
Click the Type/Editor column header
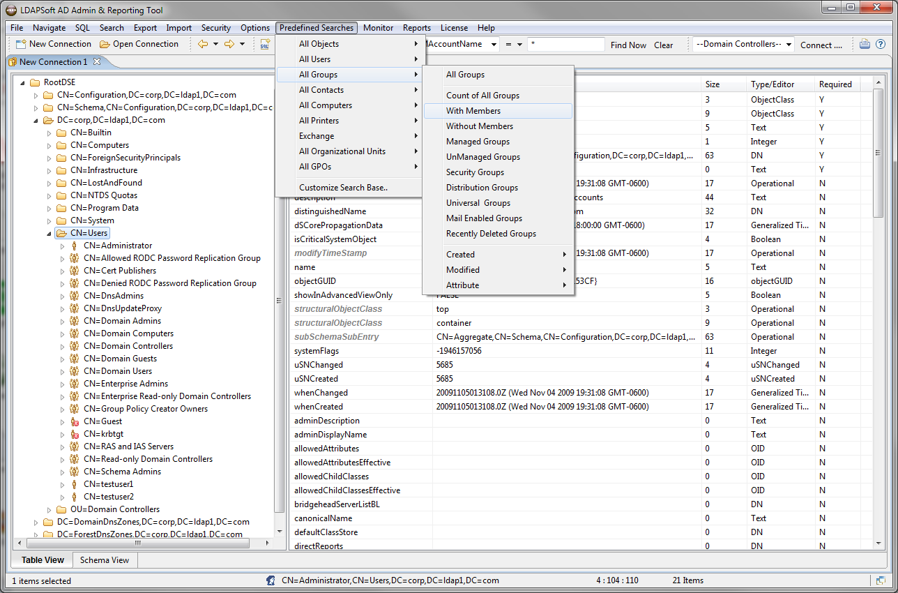[x=780, y=84]
